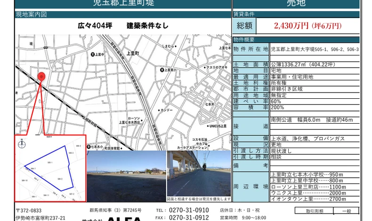Open the elevated railway road photo
The image size is (372, 221).
point(199,174)
